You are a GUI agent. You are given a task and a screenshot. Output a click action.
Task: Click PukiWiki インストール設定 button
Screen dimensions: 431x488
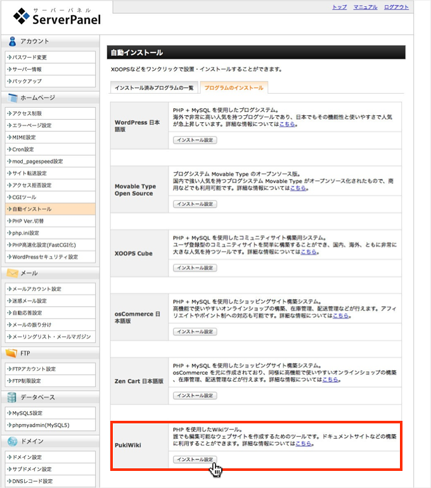(x=195, y=459)
